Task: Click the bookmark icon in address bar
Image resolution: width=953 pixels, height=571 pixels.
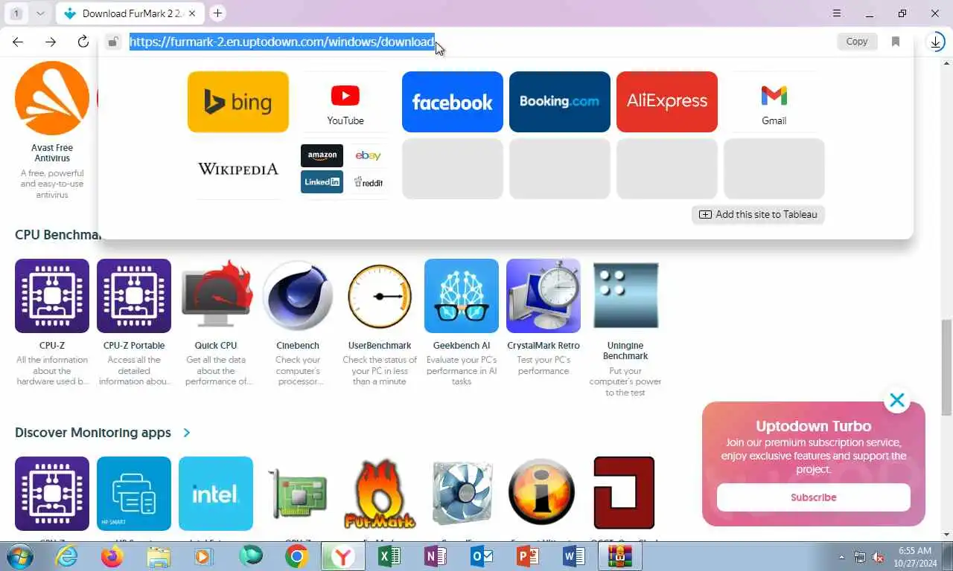Action: coord(896,42)
